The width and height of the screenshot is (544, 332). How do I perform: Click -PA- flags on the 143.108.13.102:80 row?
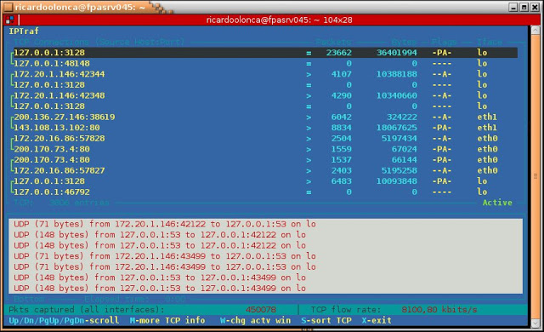442,128
